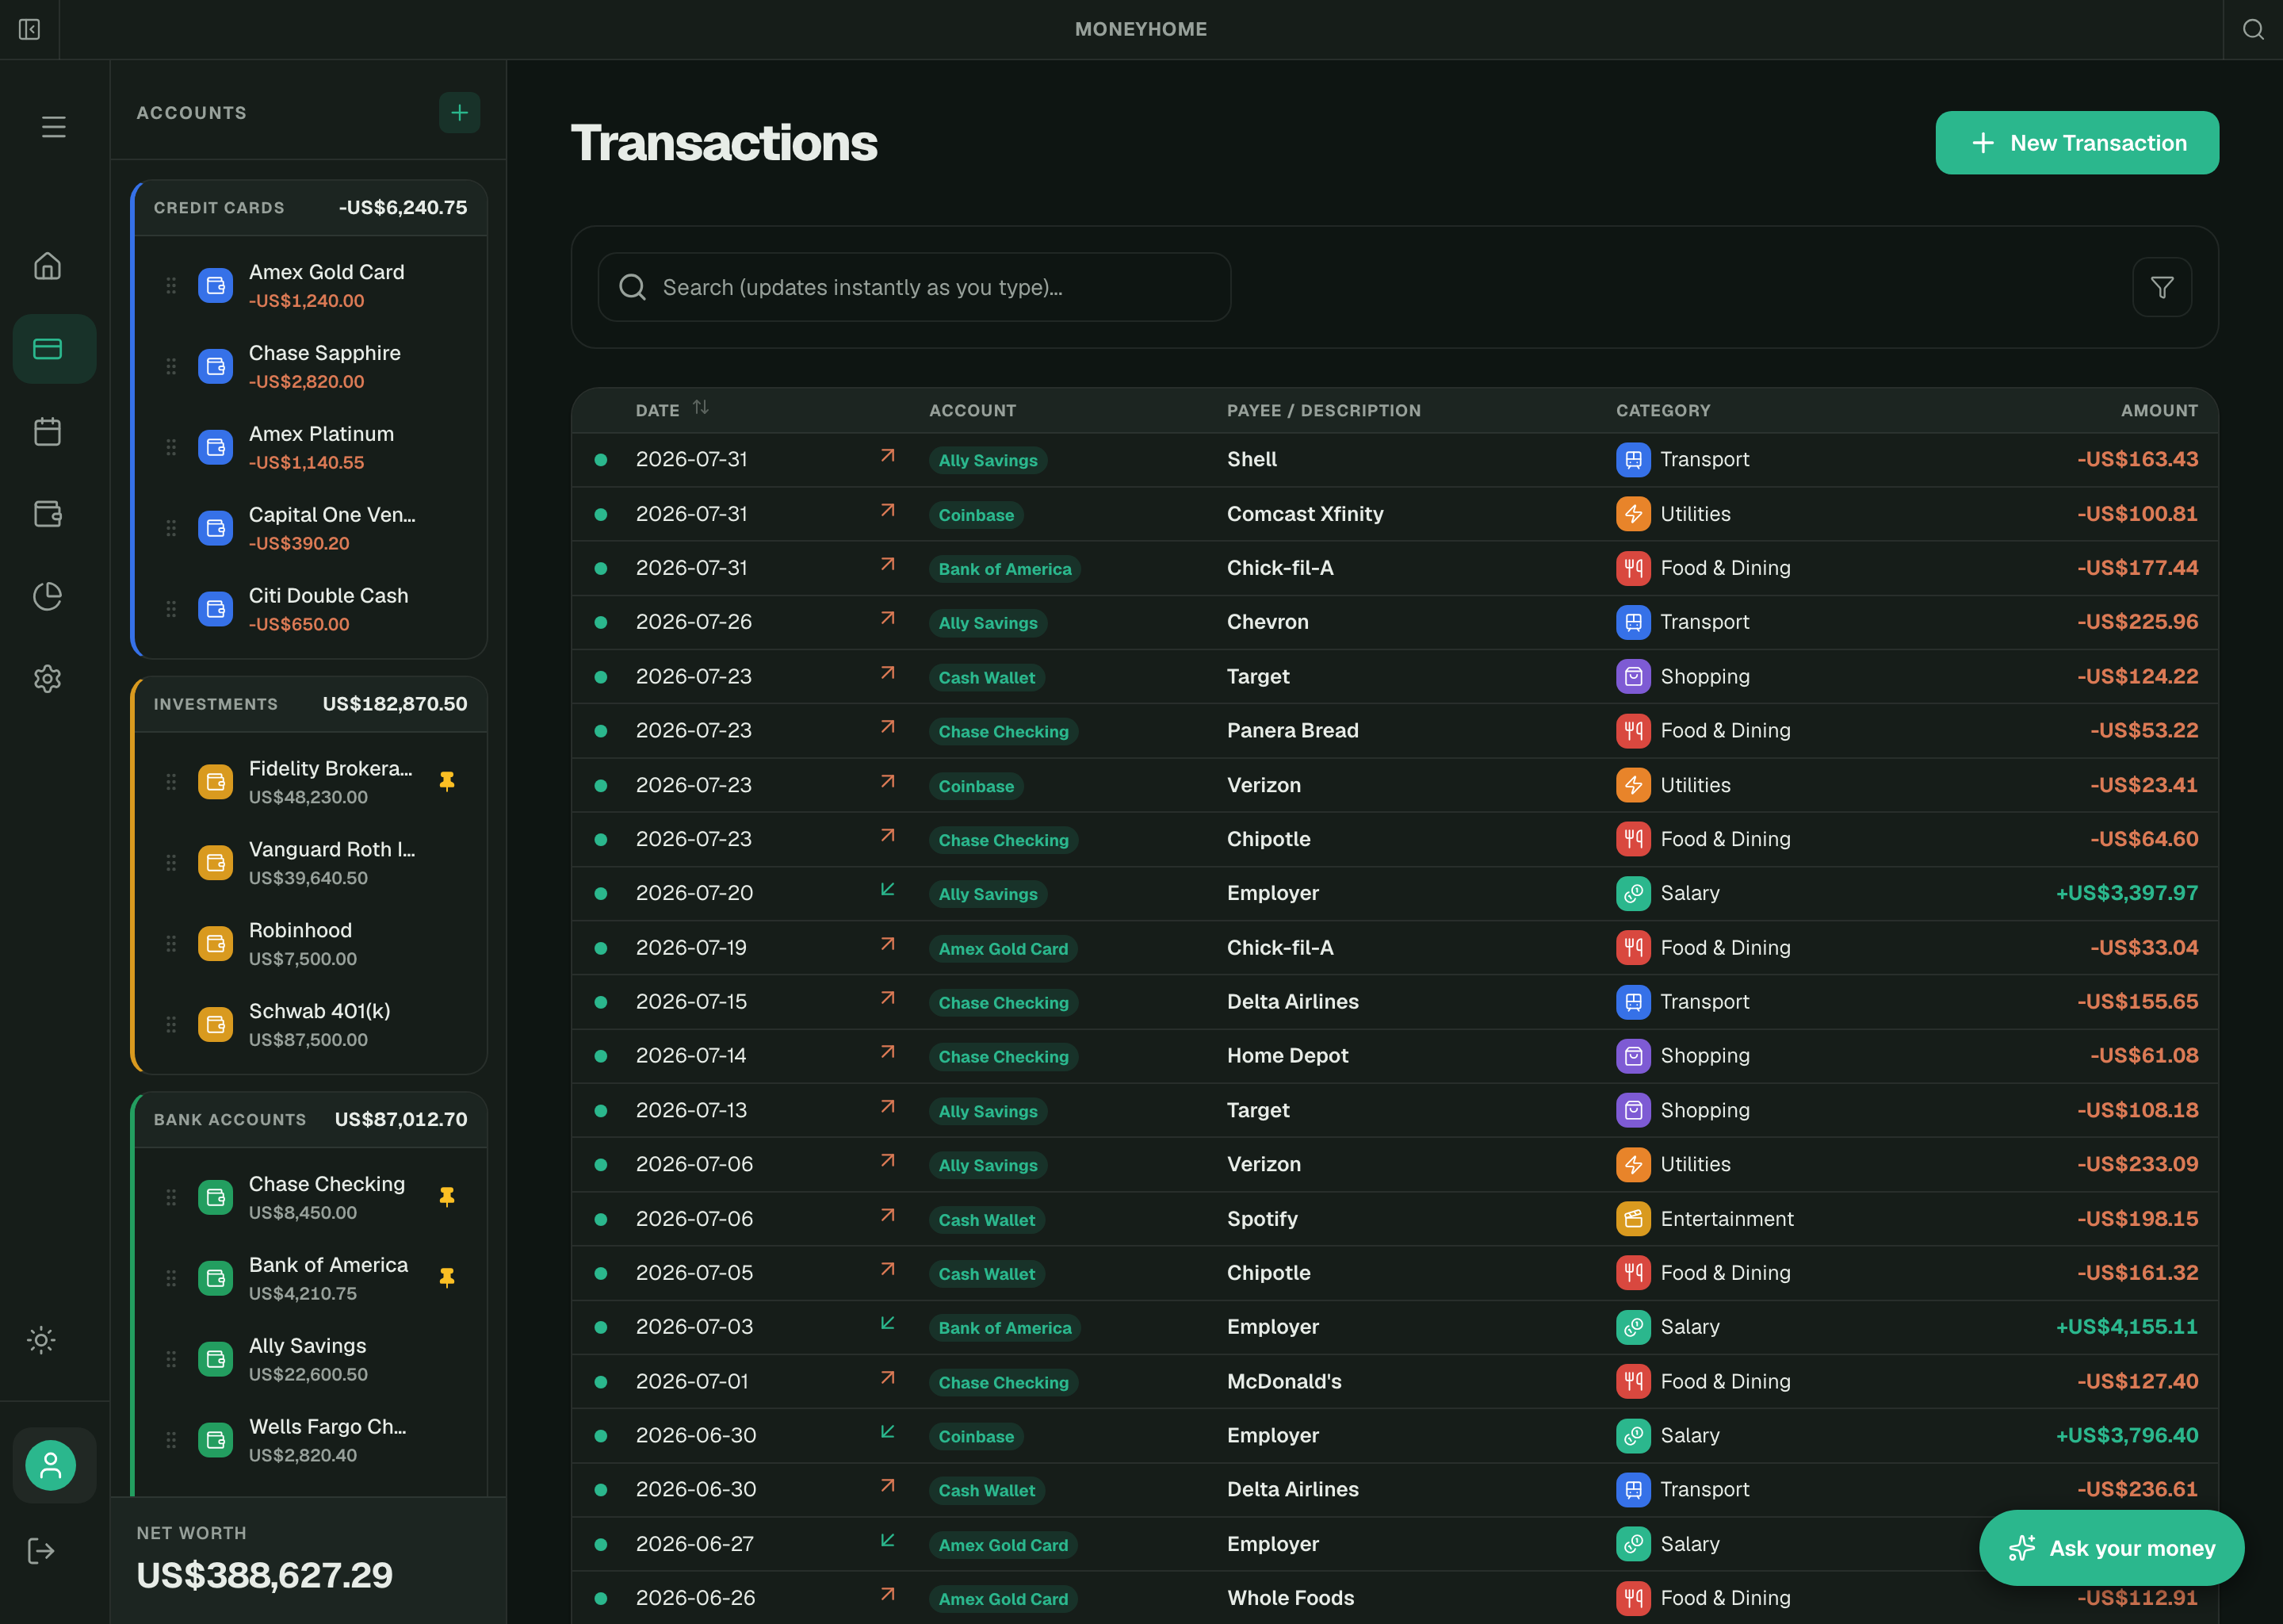The width and height of the screenshot is (2283, 1624).
Task: Focus the transaction search field
Action: (914, 287)
